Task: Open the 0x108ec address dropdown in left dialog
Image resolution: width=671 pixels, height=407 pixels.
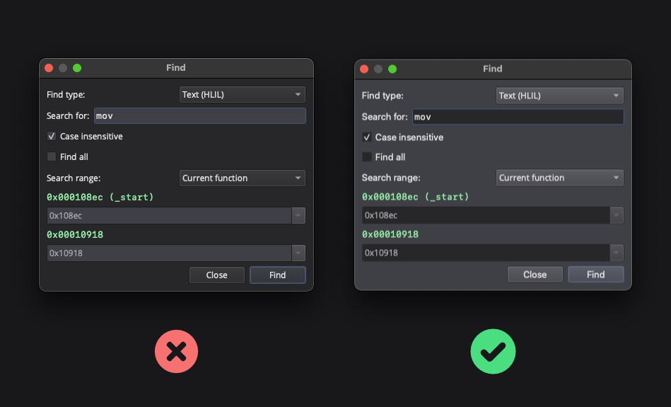Action: pos(298,215)
